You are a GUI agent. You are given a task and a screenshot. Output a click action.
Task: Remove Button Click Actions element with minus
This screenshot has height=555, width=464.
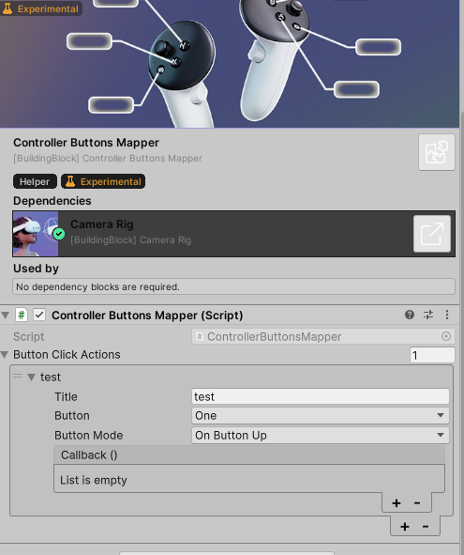pos(426,527)
